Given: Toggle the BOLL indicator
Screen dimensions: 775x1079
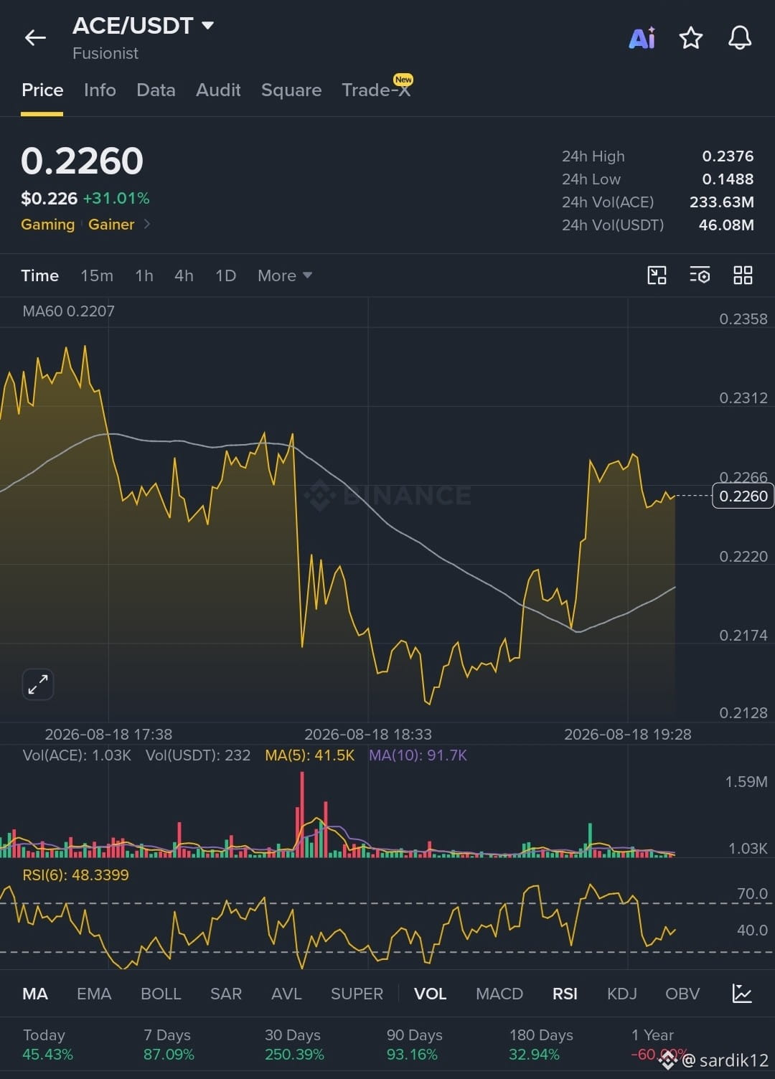Looking at the screenshot, I should tap(161, 994).
